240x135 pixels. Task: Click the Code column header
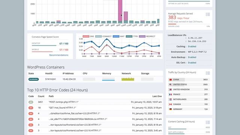pos(31,96)
